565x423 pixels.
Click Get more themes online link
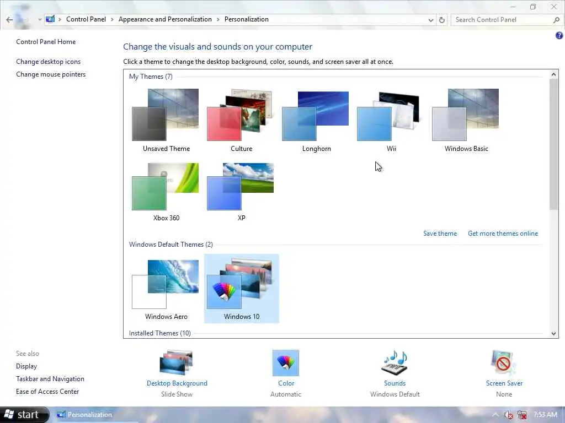pos(503,234)
